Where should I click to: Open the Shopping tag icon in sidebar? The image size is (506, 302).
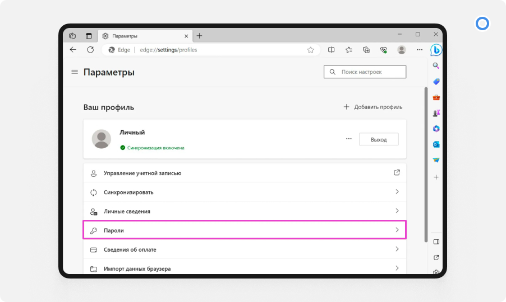tap(436, 82)
